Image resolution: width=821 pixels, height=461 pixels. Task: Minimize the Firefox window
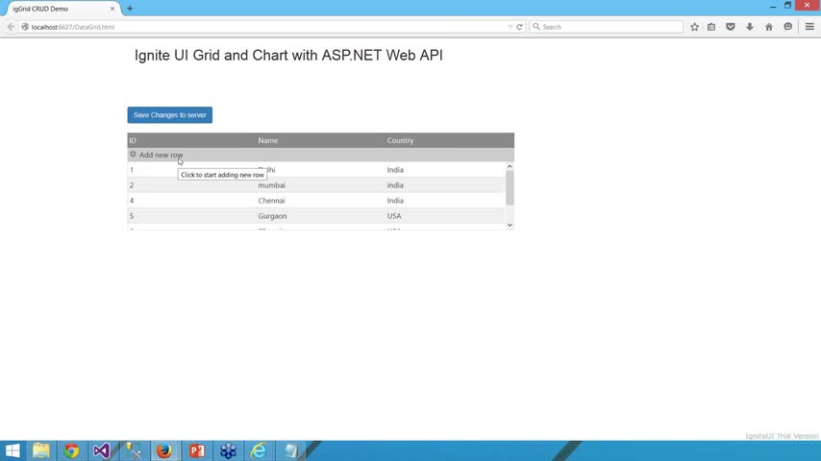[773, 6]
